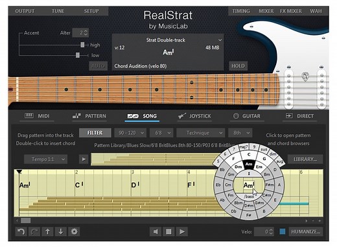Toggle the HOLD button
Screen dimensions: 337x247
(x=238, y=66)
